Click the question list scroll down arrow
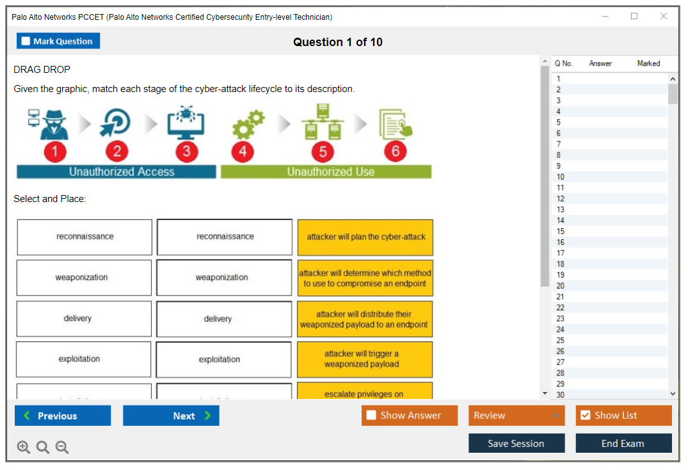The image size is (688, 470). click(x=673, y=394)
